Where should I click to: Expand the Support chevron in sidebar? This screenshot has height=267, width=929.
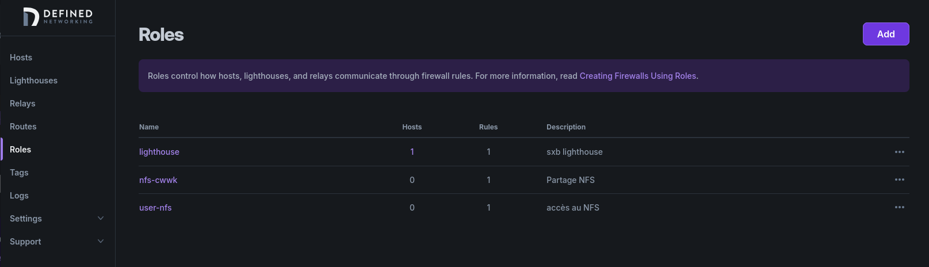101,241
